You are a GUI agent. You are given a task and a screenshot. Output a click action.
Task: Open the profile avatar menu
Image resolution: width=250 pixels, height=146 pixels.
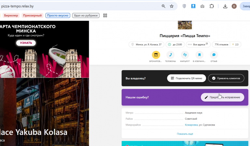[x=234, y=6]
